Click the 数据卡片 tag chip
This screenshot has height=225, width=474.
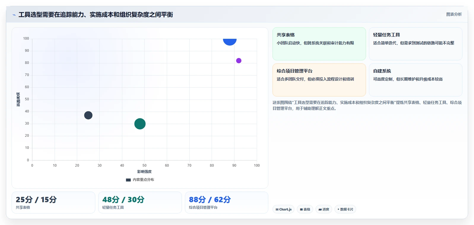pos(345,209)
